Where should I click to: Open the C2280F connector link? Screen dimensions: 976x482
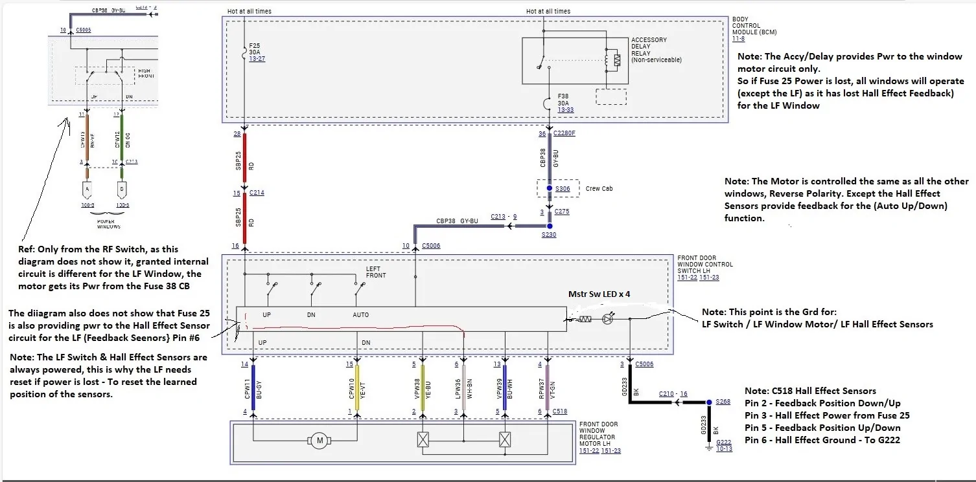pos(564,134)
